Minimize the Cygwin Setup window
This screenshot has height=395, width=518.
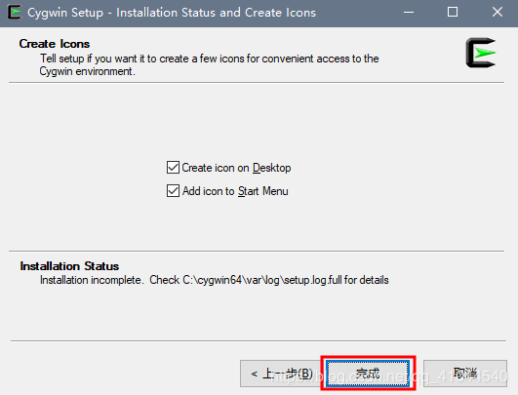pyautogui.click(x=409, y=13)
